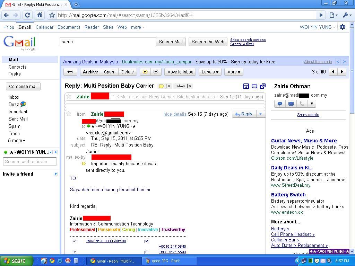Remove importance label with X
Screen dimensions: 355x266
point(169,86)
